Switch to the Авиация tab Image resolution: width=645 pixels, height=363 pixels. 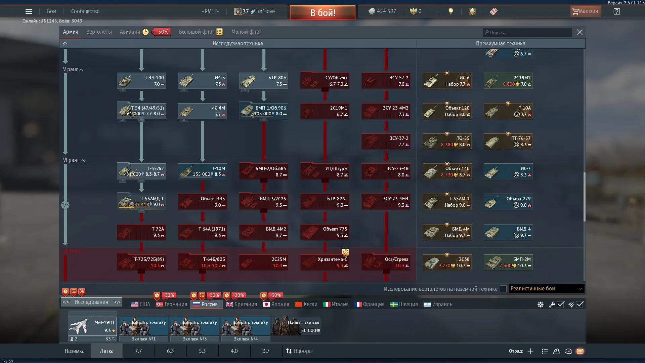[130, 32]
